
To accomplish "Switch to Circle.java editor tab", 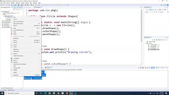I will (x=37, y=7).
